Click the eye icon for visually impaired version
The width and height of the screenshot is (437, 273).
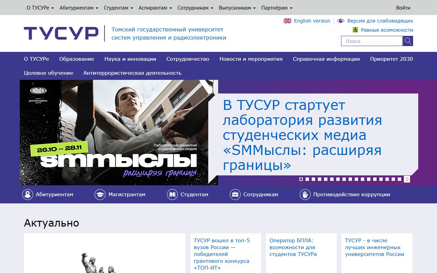(341, 21)
